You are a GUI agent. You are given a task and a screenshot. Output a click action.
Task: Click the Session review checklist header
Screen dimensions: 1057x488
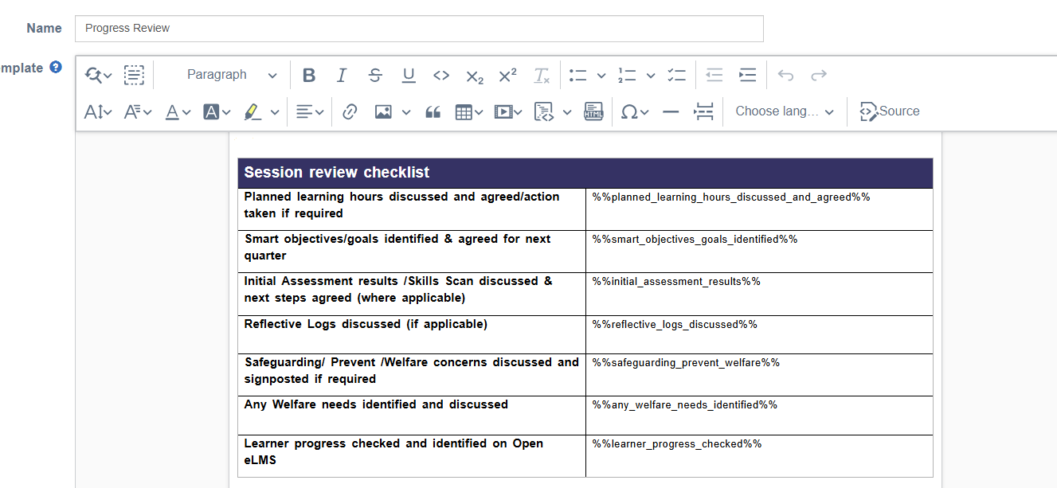[585, 173]
